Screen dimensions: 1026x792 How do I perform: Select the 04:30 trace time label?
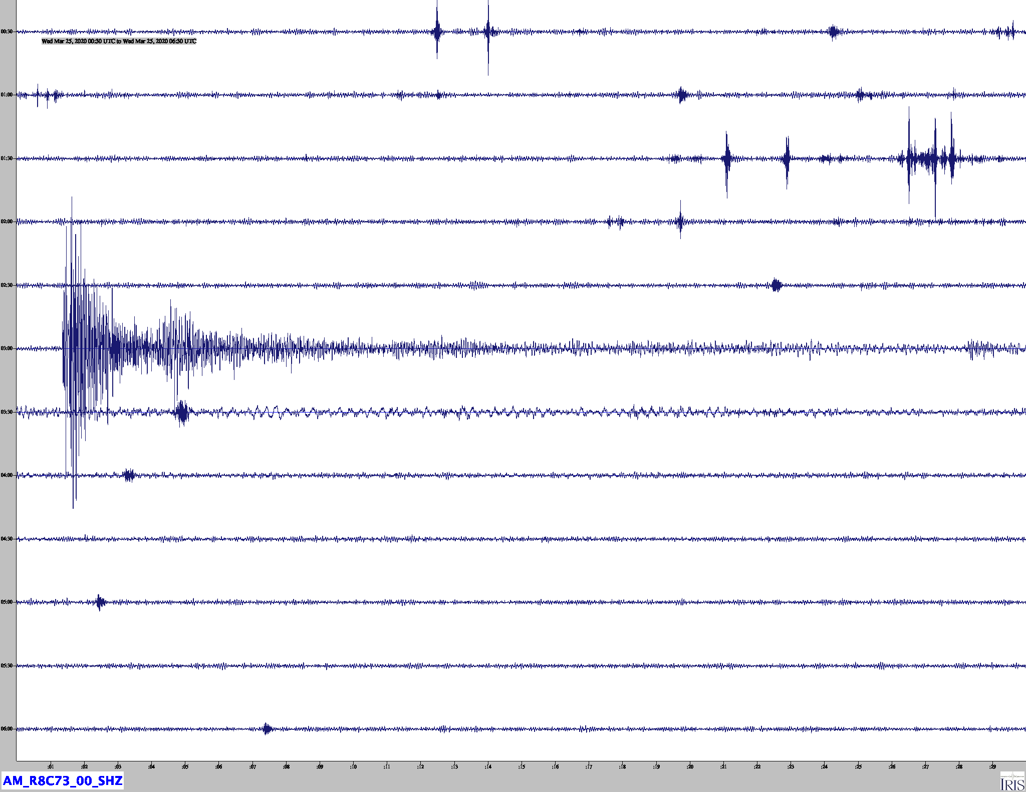[7, 539]
